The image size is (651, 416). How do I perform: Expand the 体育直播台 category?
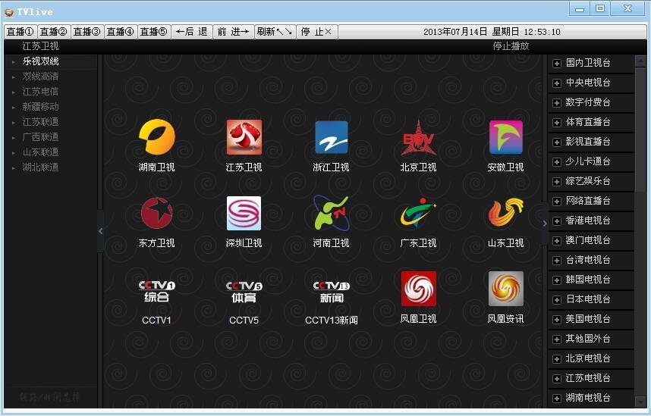click(x=557, y=123)
